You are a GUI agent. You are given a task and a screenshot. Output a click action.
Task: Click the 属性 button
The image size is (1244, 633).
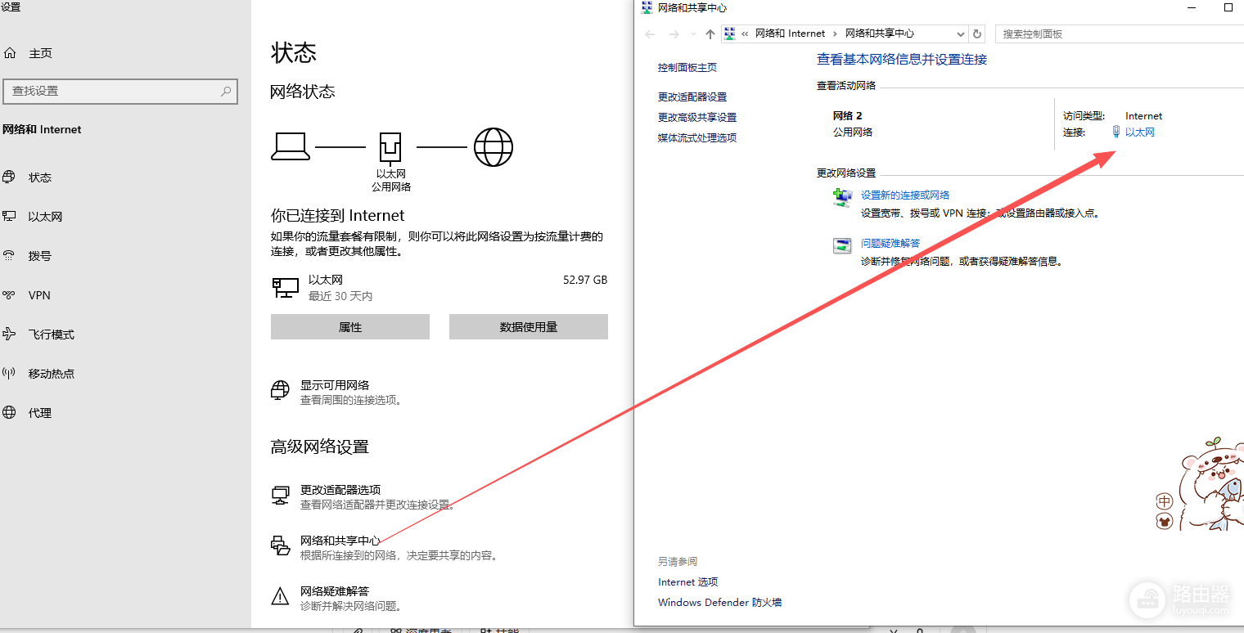point(350,327)
